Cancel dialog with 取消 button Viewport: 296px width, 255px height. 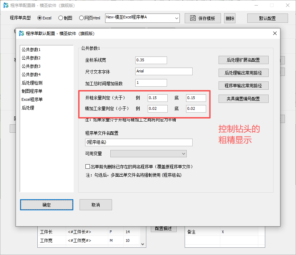tap(96, 205)
